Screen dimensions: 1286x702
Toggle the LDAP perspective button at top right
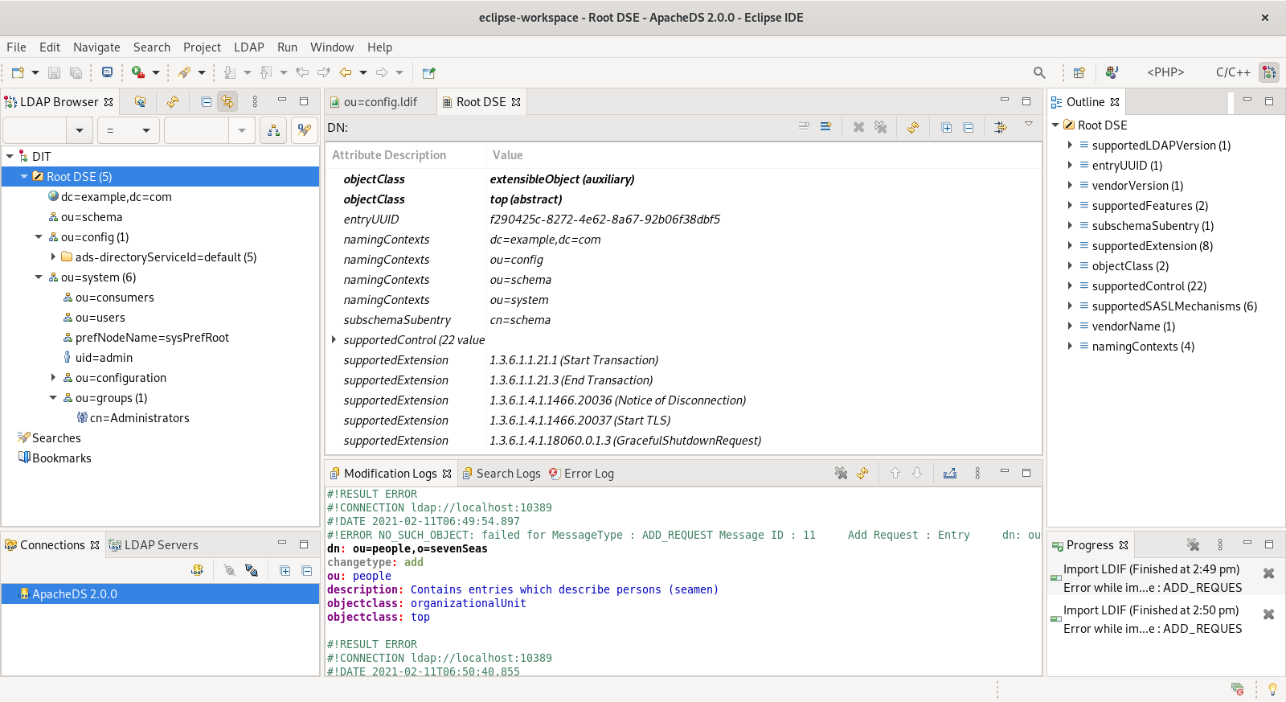pyautogui.click(x=1268, y=72)
